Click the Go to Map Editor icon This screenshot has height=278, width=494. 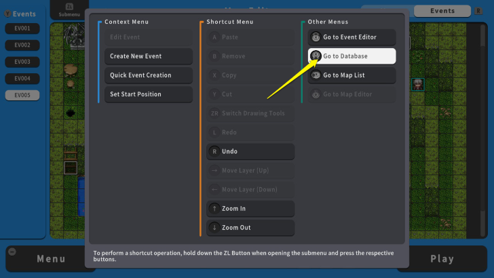pyautogui.click(x=316, y=94)
